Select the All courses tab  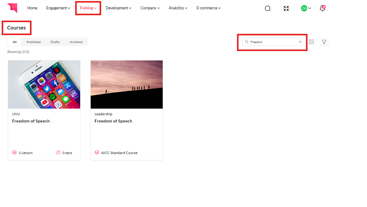tap(14, 42)
